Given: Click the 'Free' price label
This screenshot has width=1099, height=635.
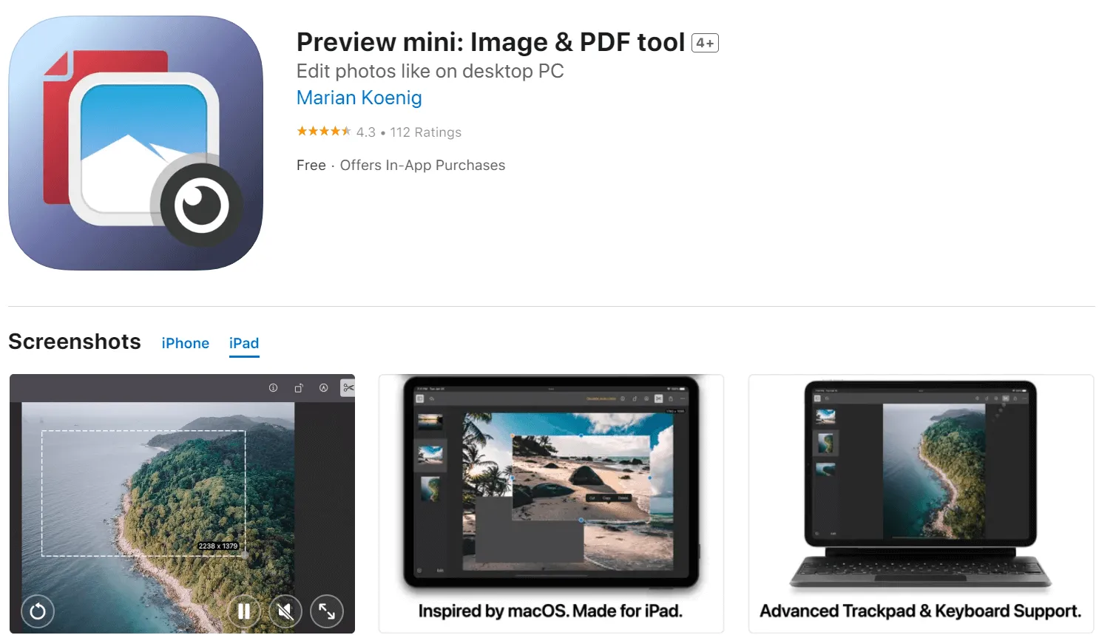Looking at the screenshot, I should point(311,166).
